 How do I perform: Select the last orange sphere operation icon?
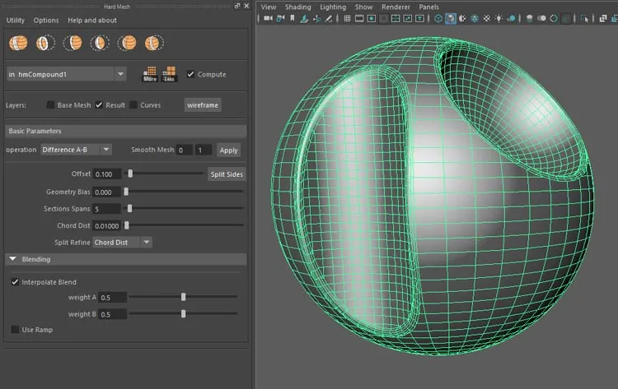click(x=154, y=43)
